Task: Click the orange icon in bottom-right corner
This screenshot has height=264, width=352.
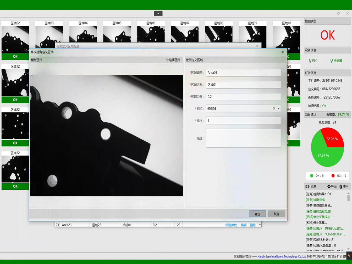Action: coord(349,256)
